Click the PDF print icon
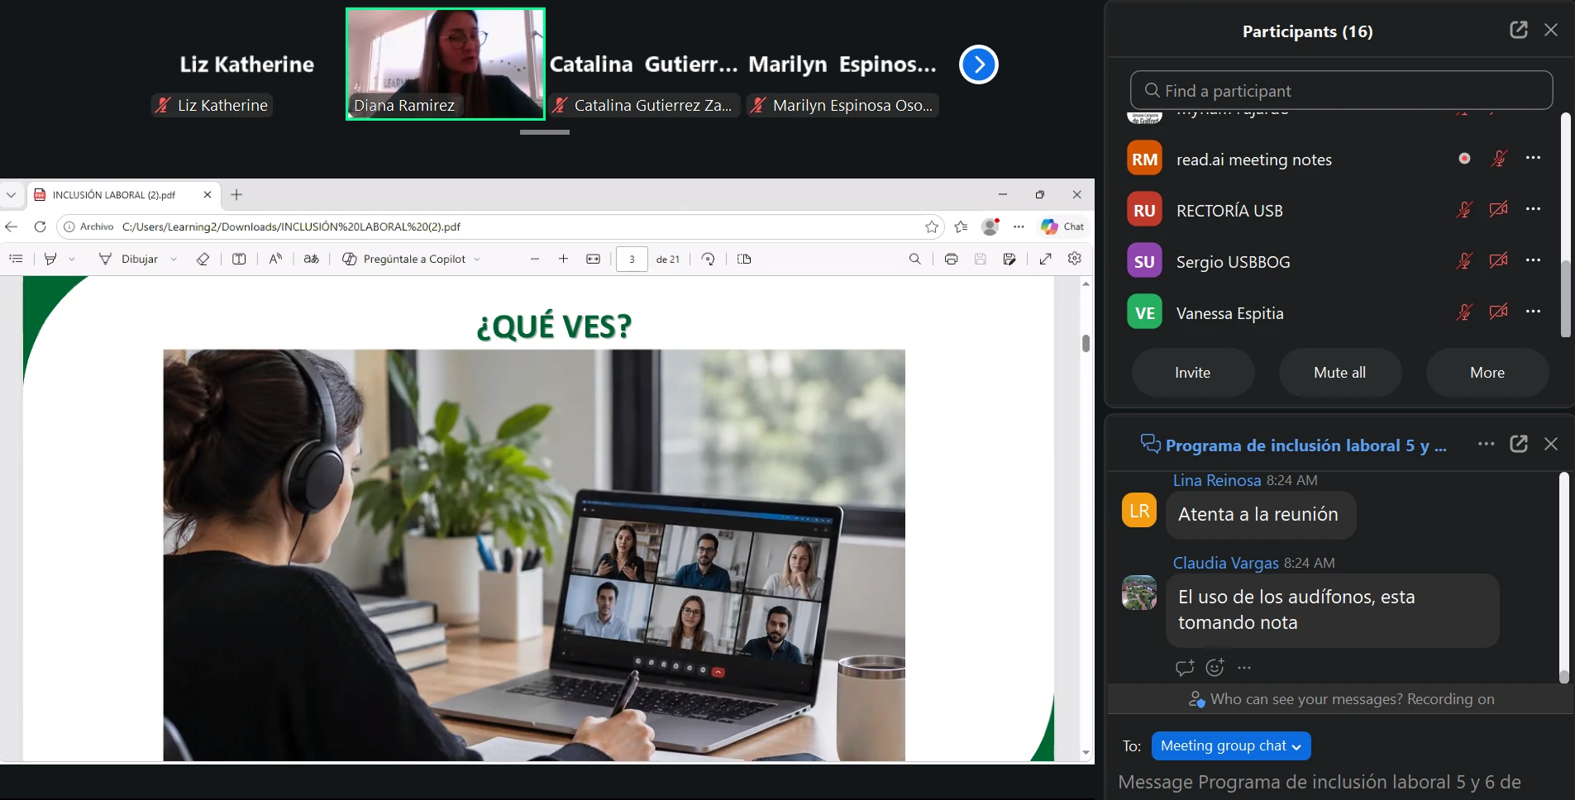The width and height of the screenshot is (1575, 800). [x=951, y=260]
